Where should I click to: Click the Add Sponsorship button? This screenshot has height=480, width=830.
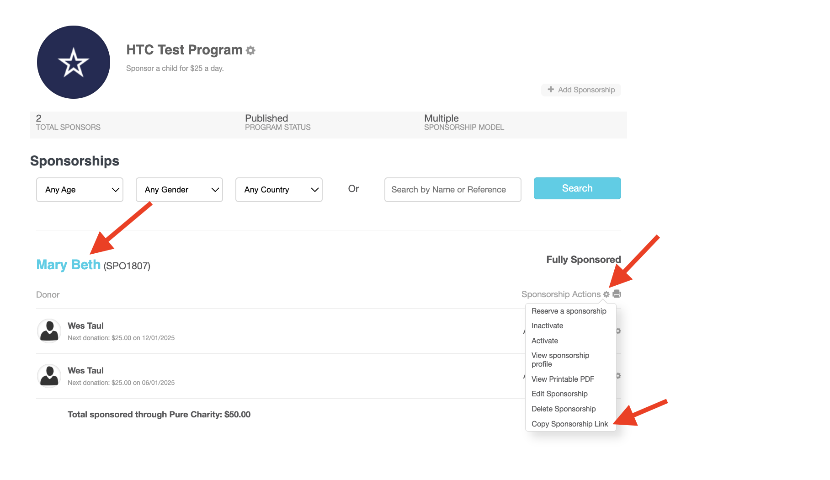click(x=581, y=90)
